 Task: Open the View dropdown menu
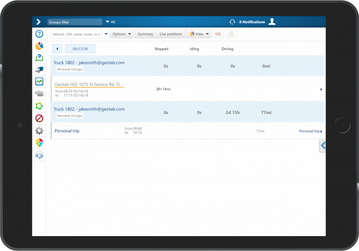(x=199, y=34)
